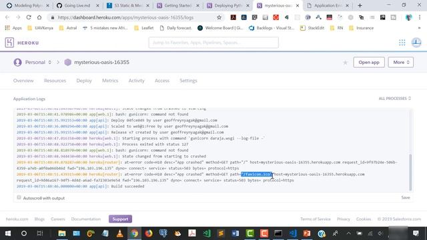Open the UAVKenya bookmark folder

(x=40, y=28)
